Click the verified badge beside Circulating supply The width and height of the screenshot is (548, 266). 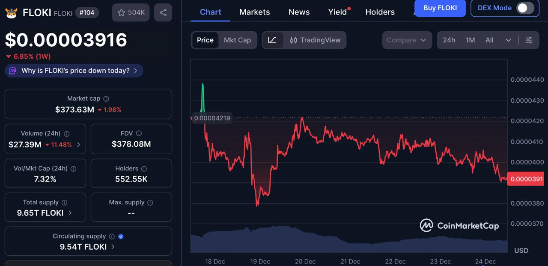120,236
